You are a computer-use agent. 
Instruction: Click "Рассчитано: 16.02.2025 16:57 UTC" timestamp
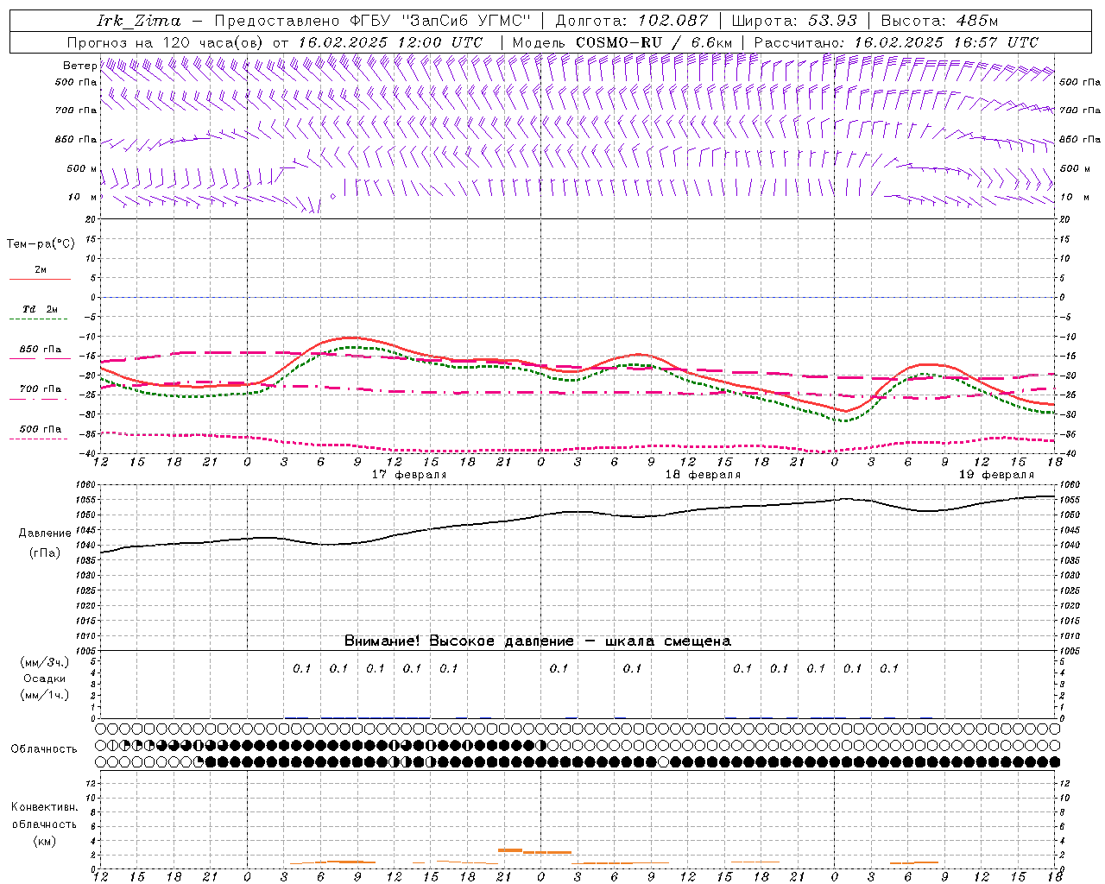tap(896, 42)
